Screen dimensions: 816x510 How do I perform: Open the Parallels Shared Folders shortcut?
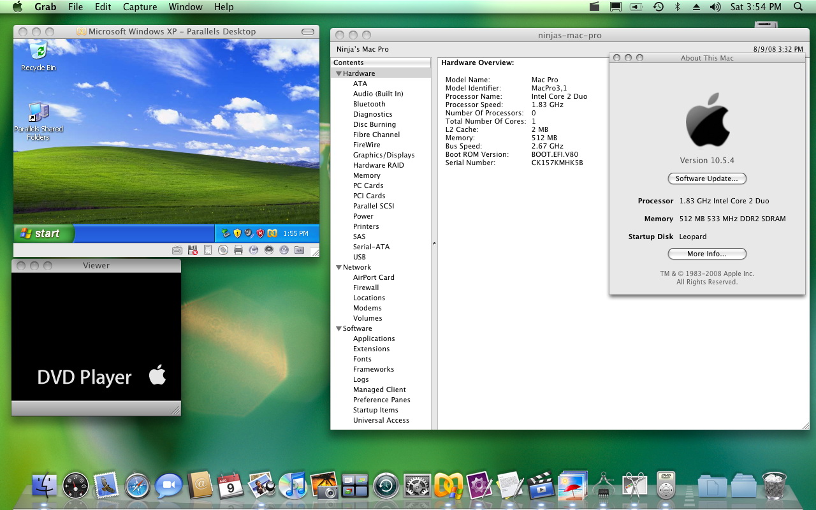38,113
